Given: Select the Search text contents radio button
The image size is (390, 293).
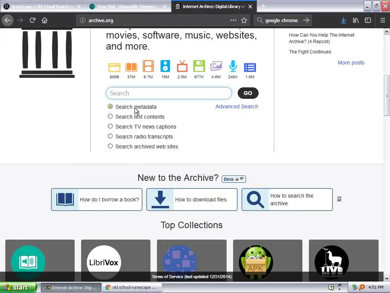Looking at the screenshot, I should tap(110, 116).
